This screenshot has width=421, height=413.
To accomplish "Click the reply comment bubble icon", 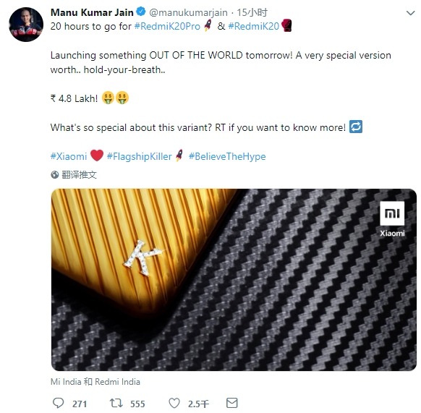I will (59, 403).
